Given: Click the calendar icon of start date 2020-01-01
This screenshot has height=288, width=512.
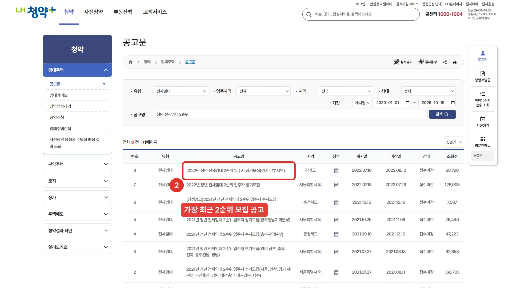Looking at the screenshot, I should pos(407,103).
